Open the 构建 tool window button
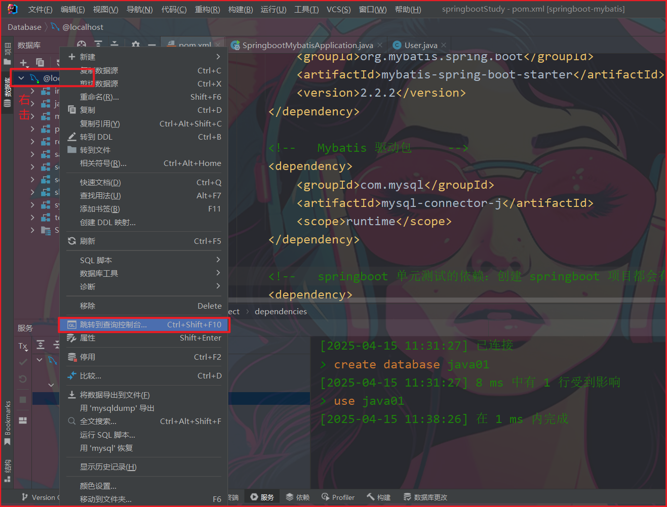Image resolution: width=667 pixels, height=507 pixels. [379, 498]
